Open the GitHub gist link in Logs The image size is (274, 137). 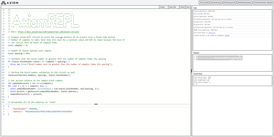tap(227, 35)
